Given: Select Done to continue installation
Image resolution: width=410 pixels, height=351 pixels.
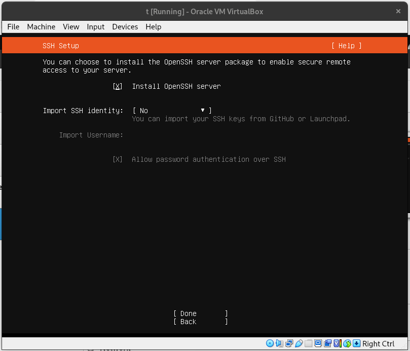Looking at the screenshot, I should coord(188,313).
